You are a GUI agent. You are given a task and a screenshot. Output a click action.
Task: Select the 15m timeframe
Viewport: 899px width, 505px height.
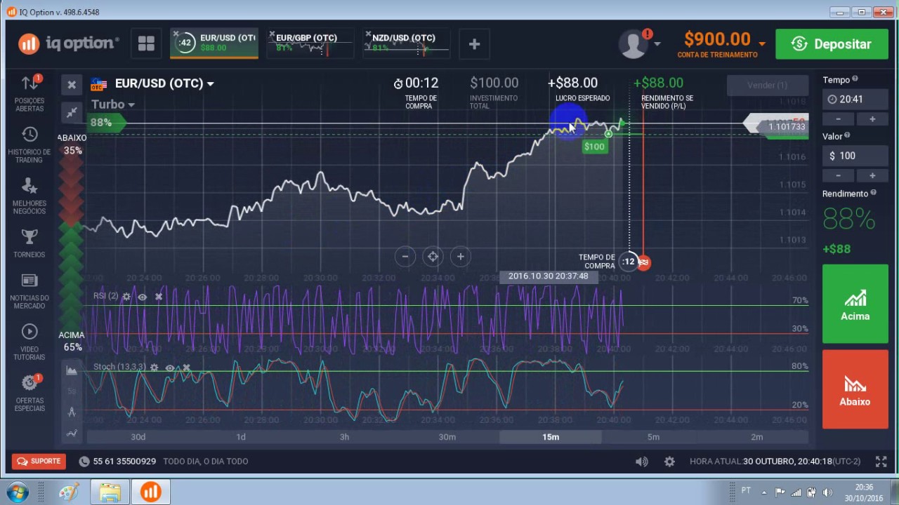(551, 437)
